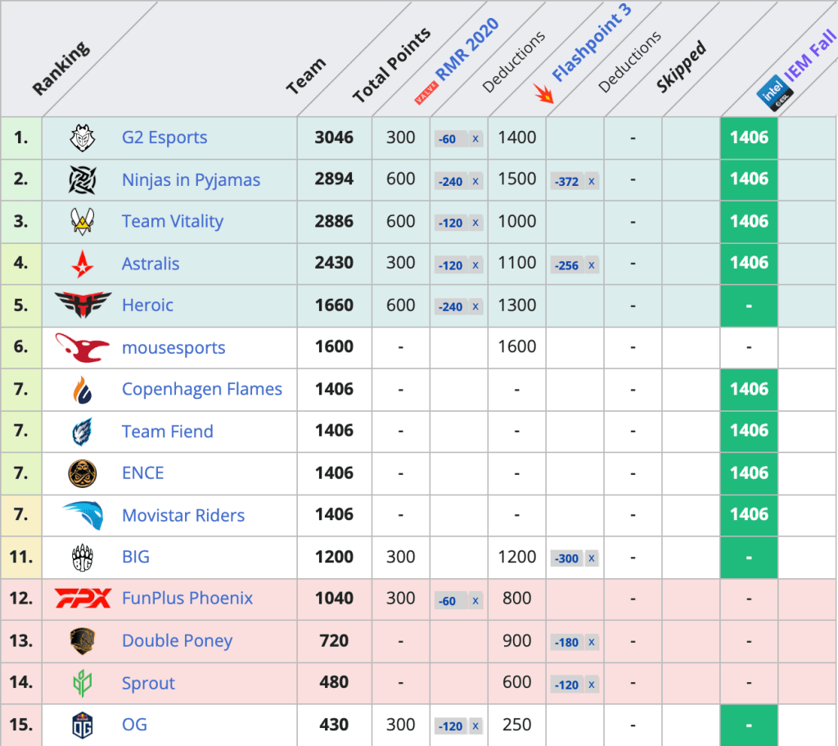The image size is (838, 746).
Task: Open the Flashpoint 3 header link
Action: click(x=592, y=43)
